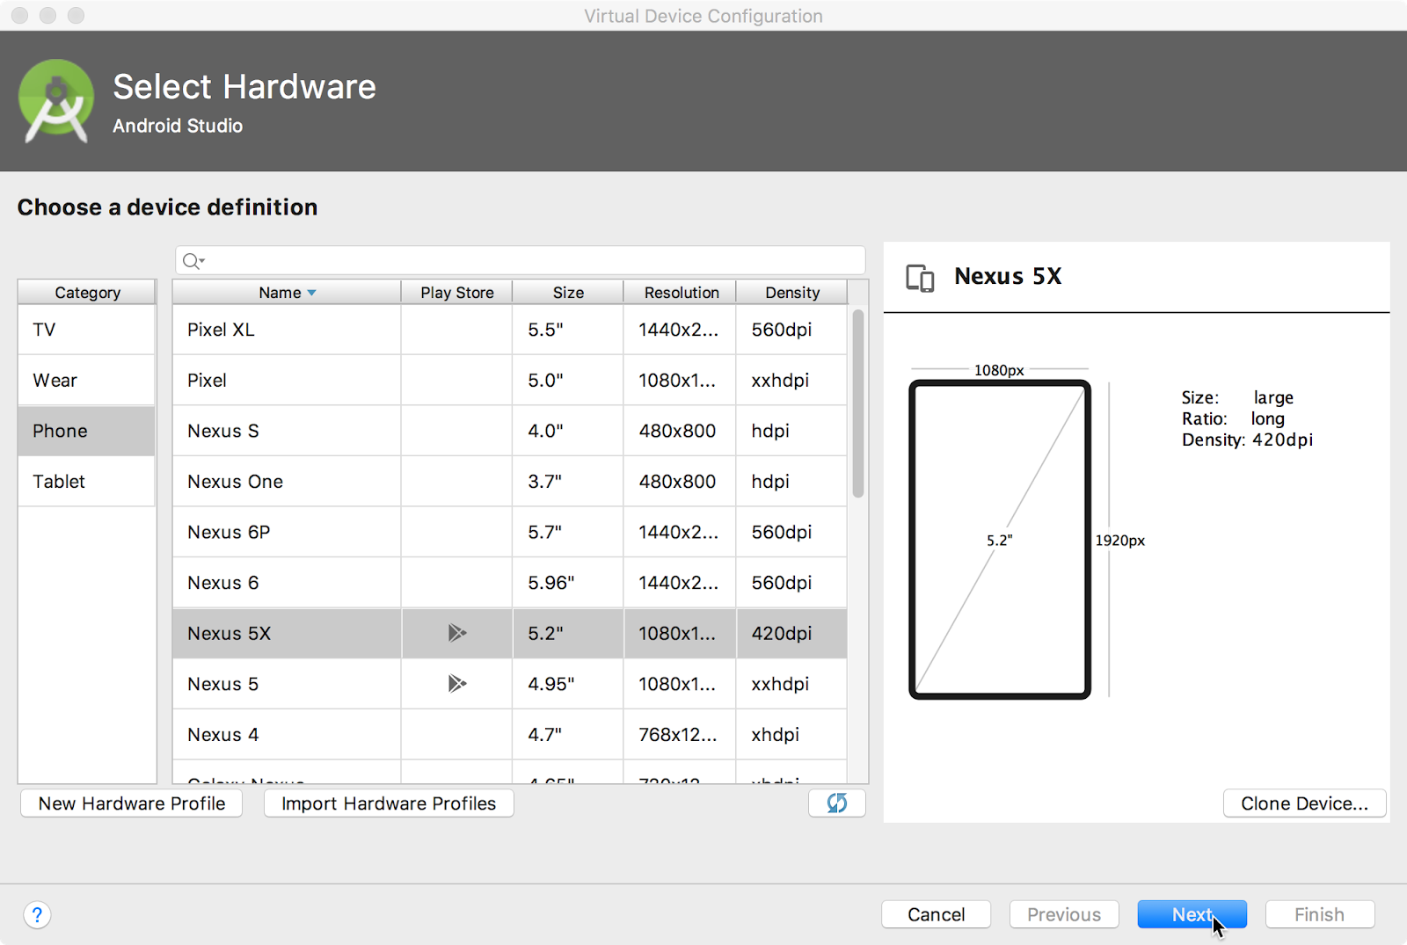Open New Hardware Profile dialog

pos(132,803)
